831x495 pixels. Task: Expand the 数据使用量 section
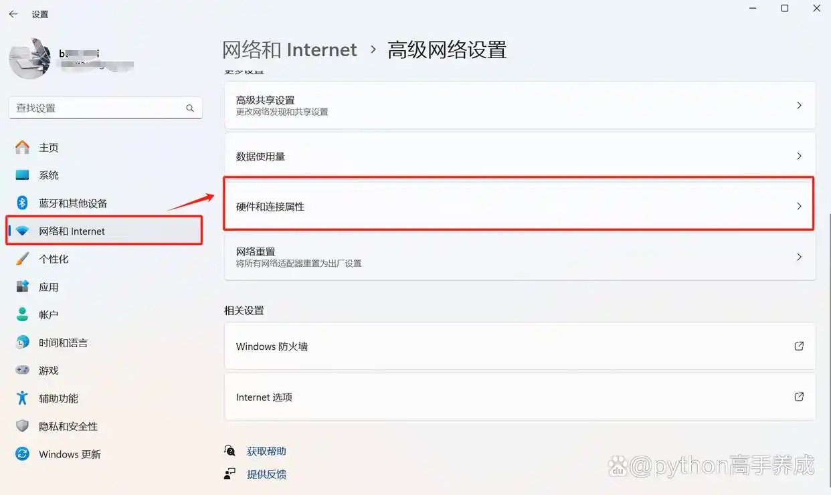click(521, 156)
